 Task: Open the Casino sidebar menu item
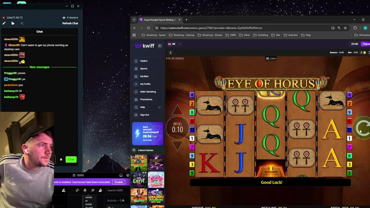point(147,61)
